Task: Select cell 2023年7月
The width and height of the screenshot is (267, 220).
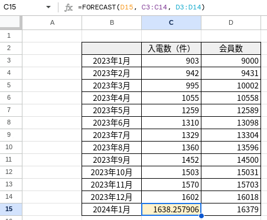Action: coord(112,135)
